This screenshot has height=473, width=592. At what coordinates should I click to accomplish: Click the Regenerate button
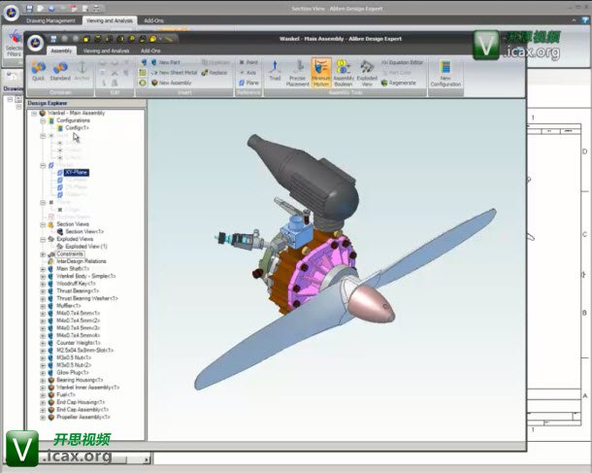tap(398, 83)
